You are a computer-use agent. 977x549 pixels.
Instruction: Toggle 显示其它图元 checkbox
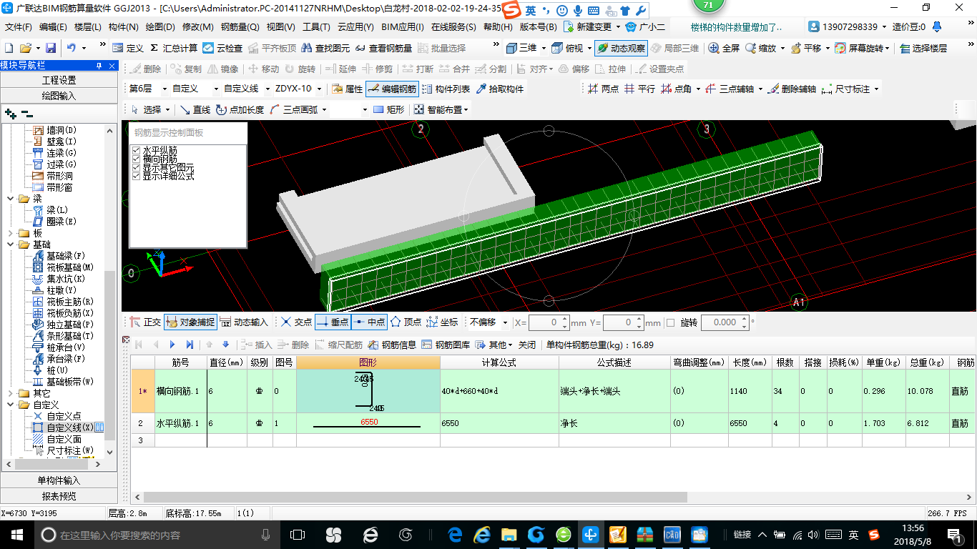click(x=136, y=167)
